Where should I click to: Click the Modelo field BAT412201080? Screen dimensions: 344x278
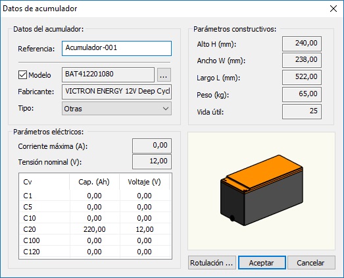click(108, 74)
